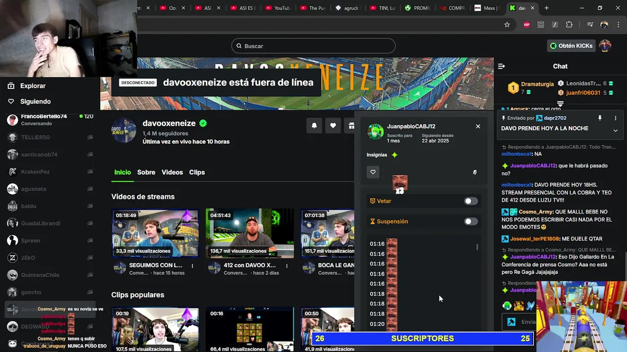Open the Explorar page icon

point(11,86)
